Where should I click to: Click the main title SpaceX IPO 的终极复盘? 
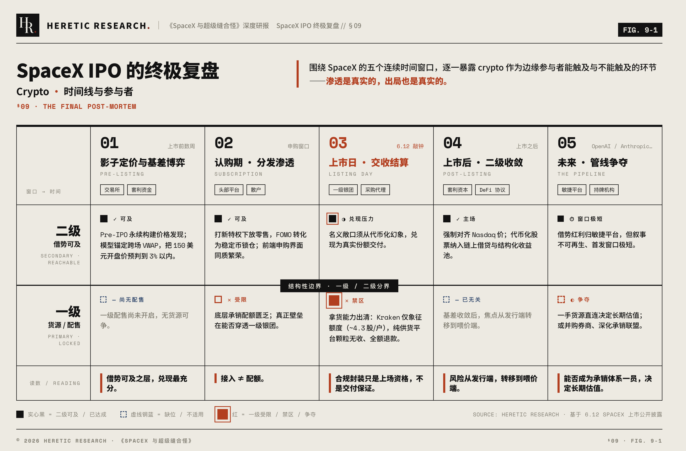pyautogui.click(x=118, y=71)
